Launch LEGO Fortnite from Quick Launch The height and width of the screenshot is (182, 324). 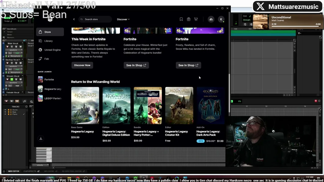[49, 98]
